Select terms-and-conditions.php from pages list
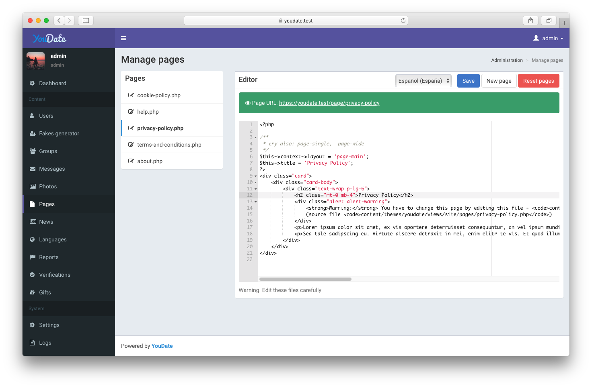This screenshot has height=388, width=592. [169, 145]
